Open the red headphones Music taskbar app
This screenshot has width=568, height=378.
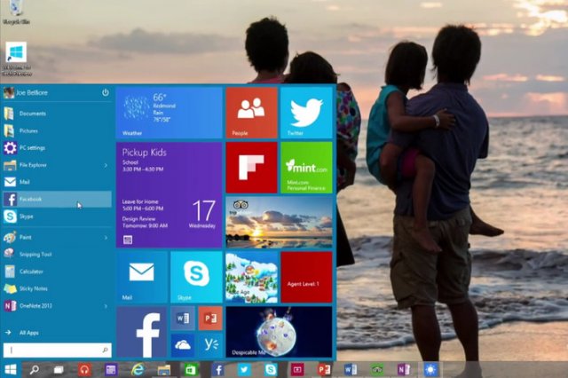(x=84, y=370)
